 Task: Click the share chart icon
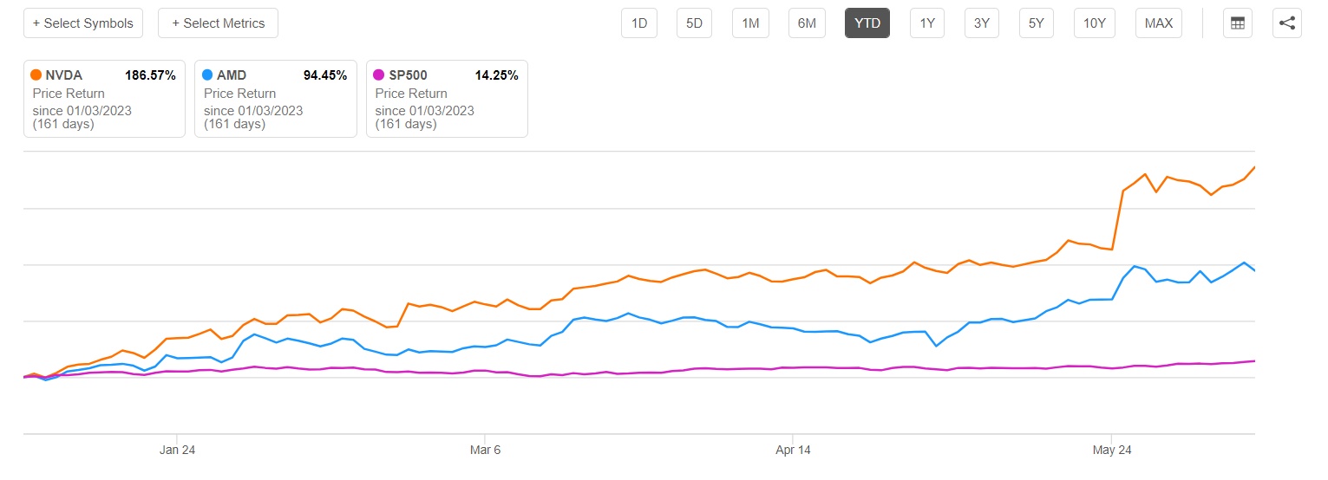[x=1287, y=23]
